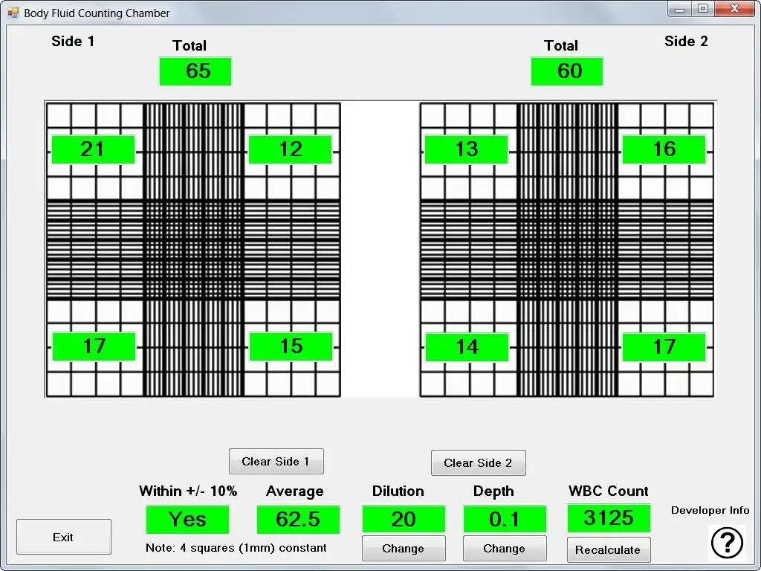Clear Side 1 counts
The image size is (761, 571).
click(x=276, y=461)
